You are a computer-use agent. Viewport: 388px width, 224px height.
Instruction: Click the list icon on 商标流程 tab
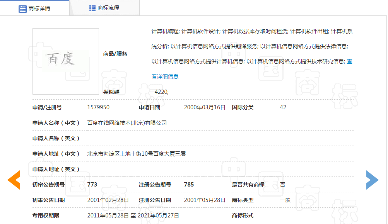92,7
